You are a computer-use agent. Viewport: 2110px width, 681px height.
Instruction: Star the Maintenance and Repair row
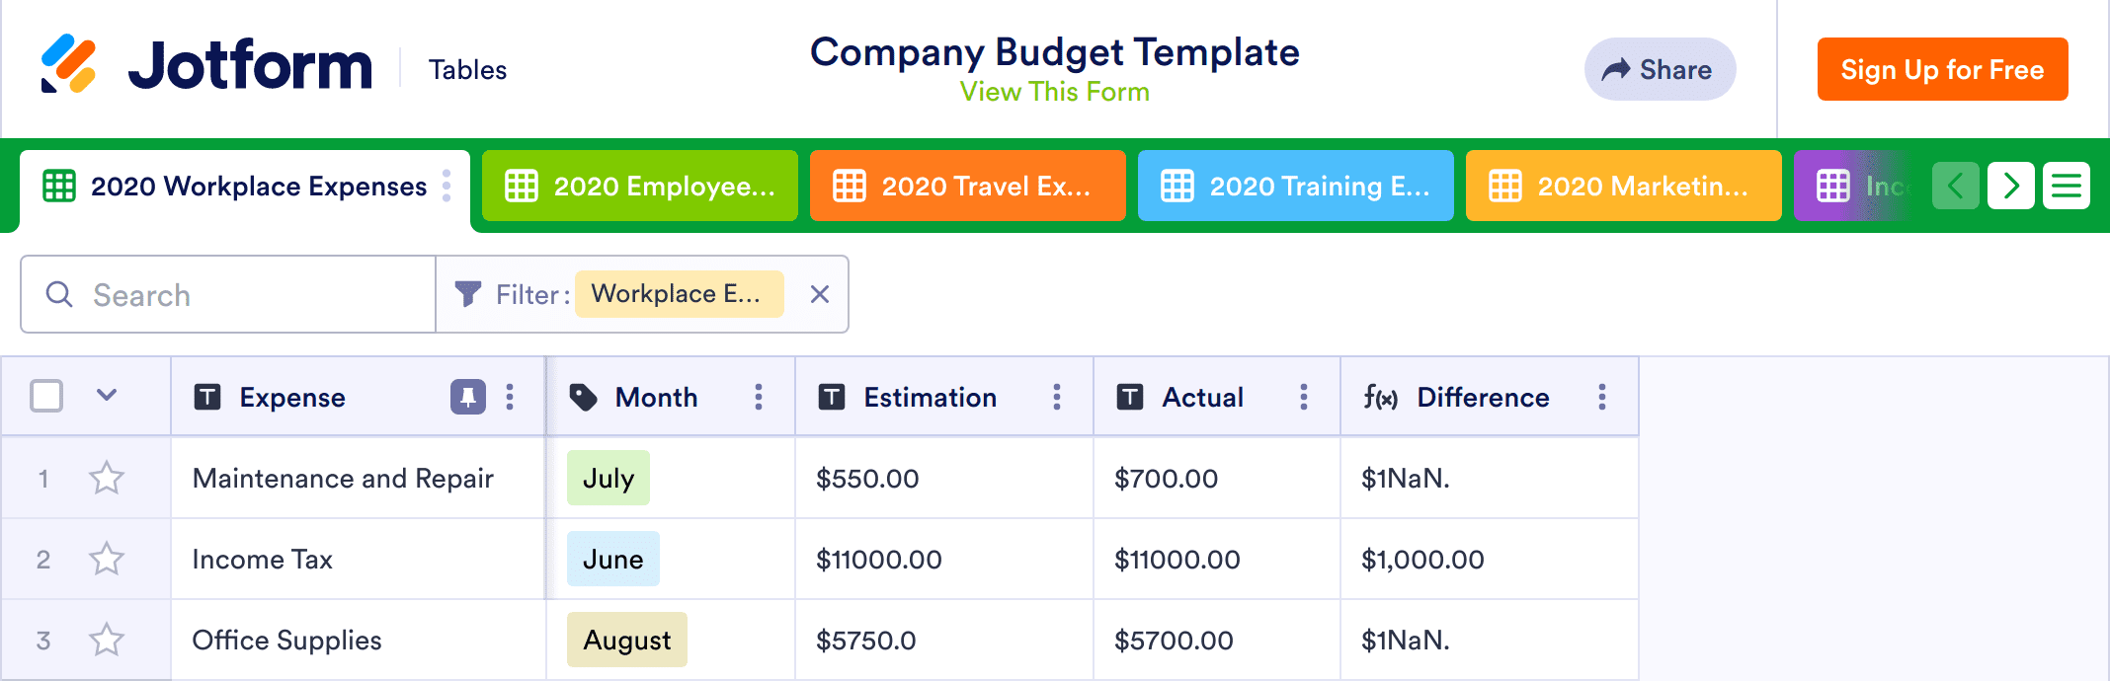[107, 479]
